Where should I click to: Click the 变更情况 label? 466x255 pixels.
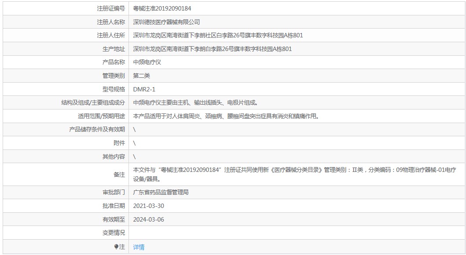coord(114,233)
